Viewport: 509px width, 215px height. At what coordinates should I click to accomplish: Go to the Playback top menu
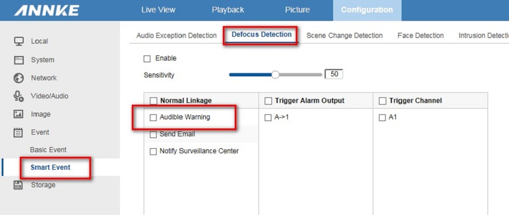pos(228,10)
